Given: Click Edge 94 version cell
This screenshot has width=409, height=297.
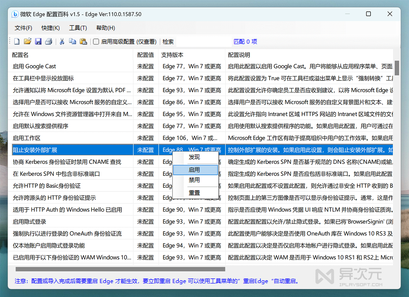Looking at the screenshot, I should coord(192,246).
